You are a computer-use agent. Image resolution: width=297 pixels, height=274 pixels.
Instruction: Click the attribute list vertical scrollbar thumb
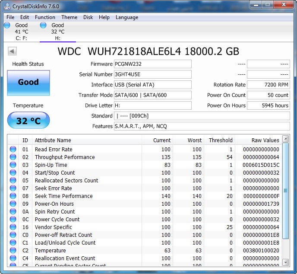[285, 191]
